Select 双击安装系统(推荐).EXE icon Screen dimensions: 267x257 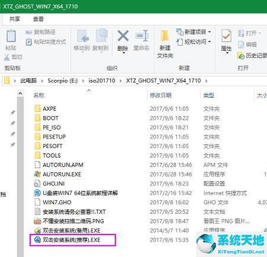37,240
